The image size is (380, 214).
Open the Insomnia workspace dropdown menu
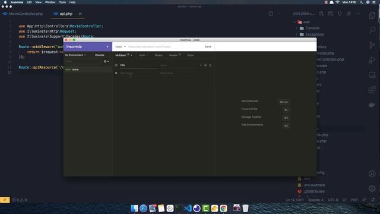coord(87,46)
